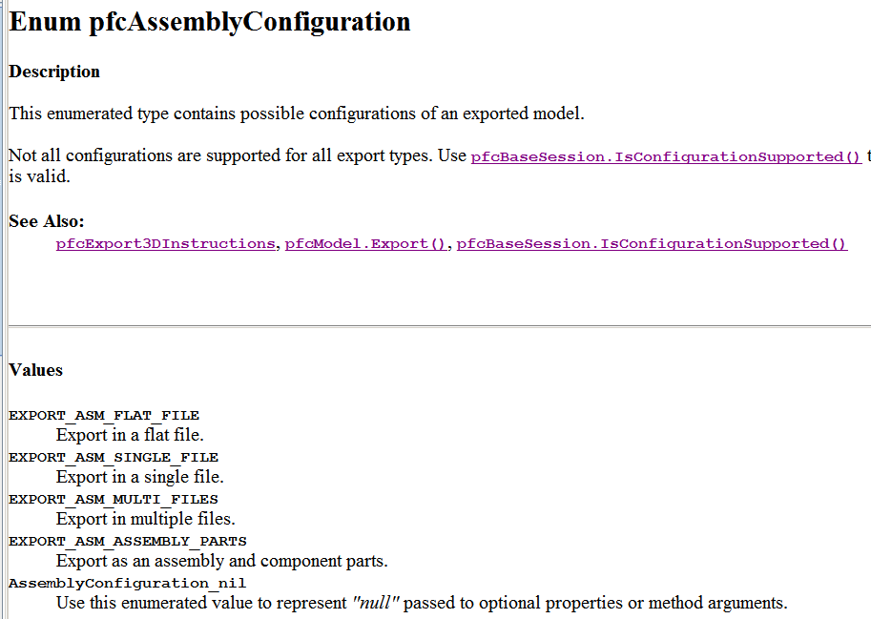Select the EXPORT_ASM_ASSEMBLY_PARTS value name
The image size is (871, 619).
(x=128, y=542)
